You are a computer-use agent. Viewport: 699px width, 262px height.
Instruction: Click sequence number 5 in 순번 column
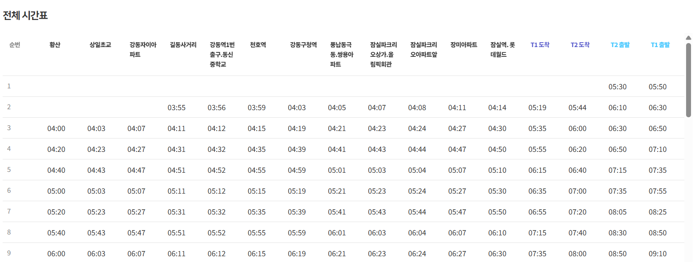(9, 170)
